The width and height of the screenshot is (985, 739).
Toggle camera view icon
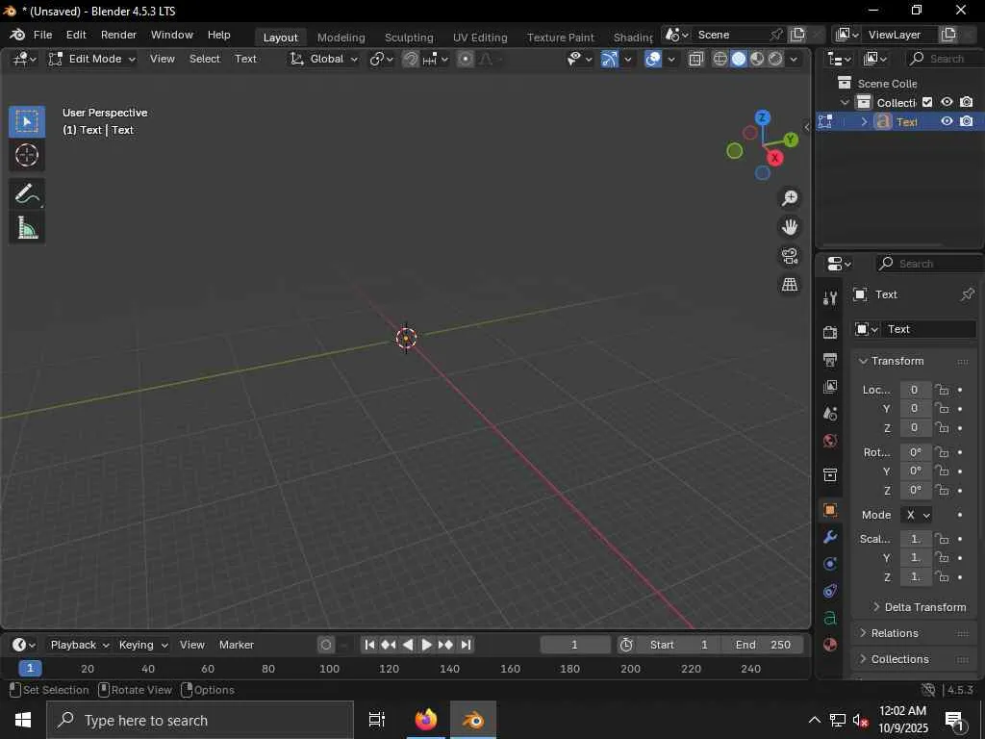click(x=790, y=256)
